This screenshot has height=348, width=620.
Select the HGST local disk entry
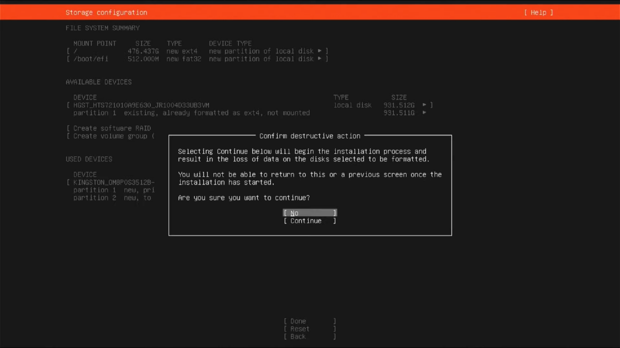141,105
